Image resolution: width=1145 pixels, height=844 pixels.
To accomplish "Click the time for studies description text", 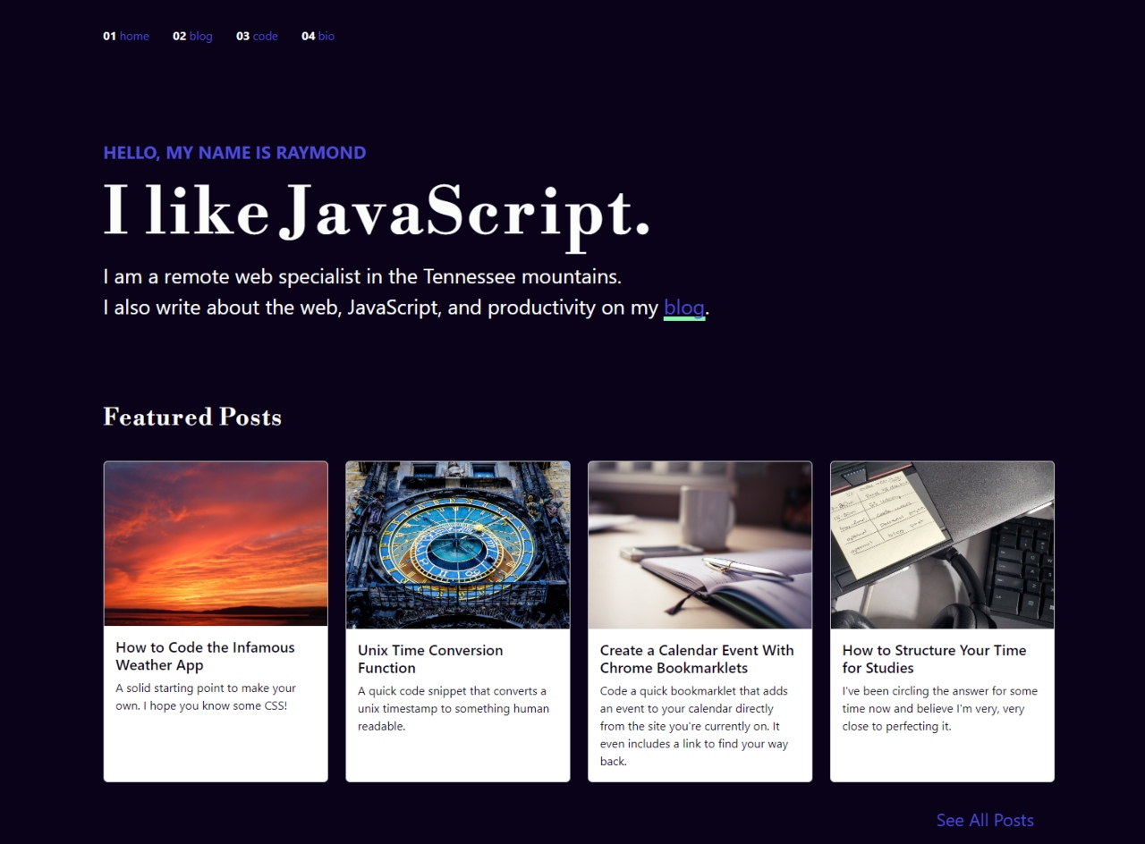I will [x=940, y=709].
